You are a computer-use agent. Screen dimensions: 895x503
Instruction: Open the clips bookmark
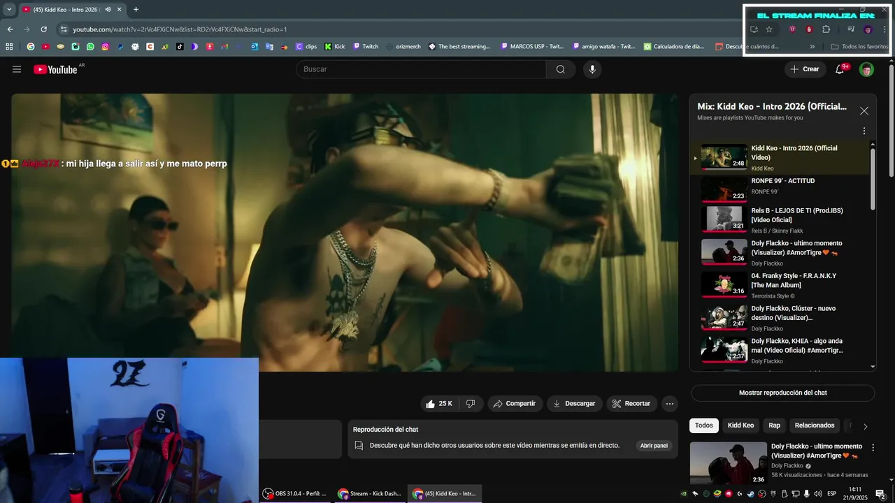(306, 47)
